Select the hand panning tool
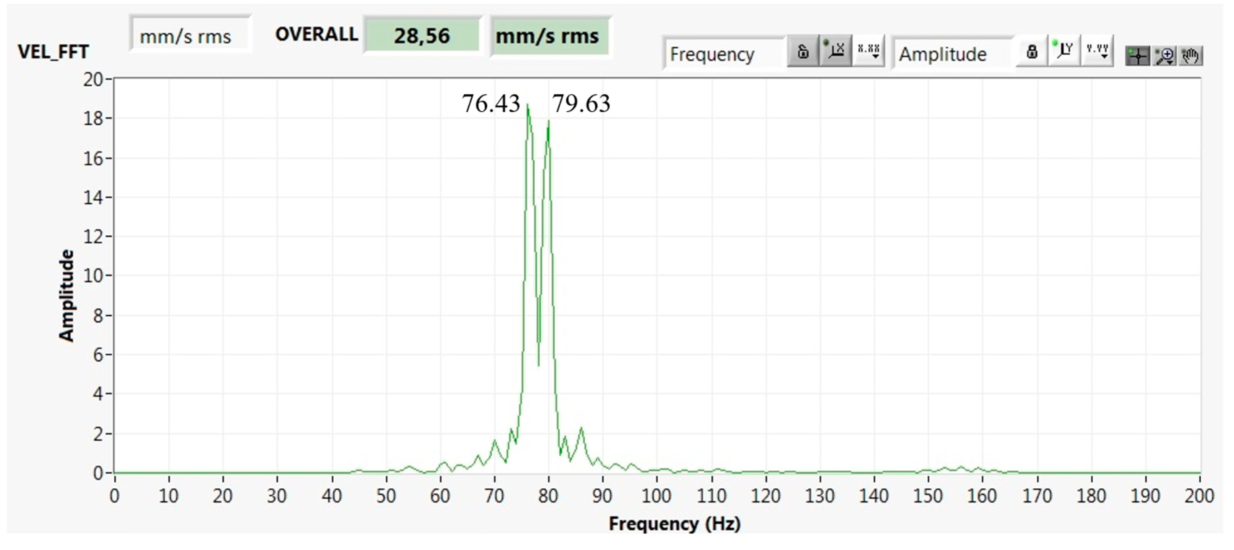 click(x=1191, y=56)
